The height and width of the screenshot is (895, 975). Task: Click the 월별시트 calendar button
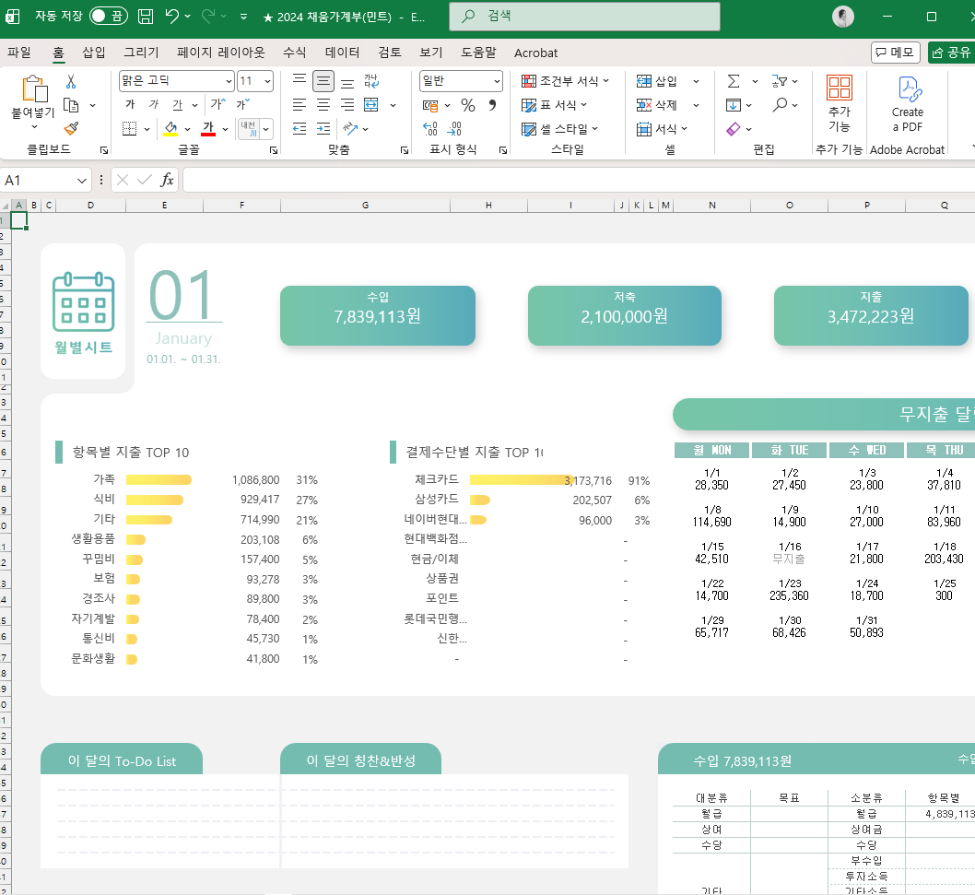click(x=83, y=312)
